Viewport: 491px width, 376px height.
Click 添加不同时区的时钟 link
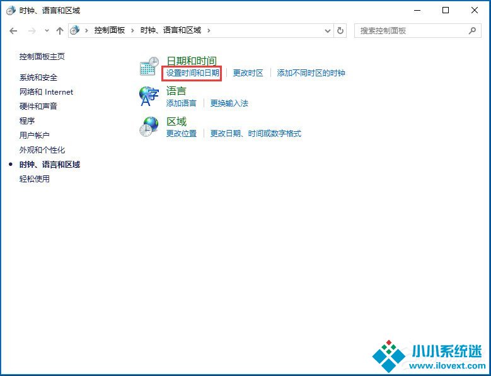coord(311,73)
